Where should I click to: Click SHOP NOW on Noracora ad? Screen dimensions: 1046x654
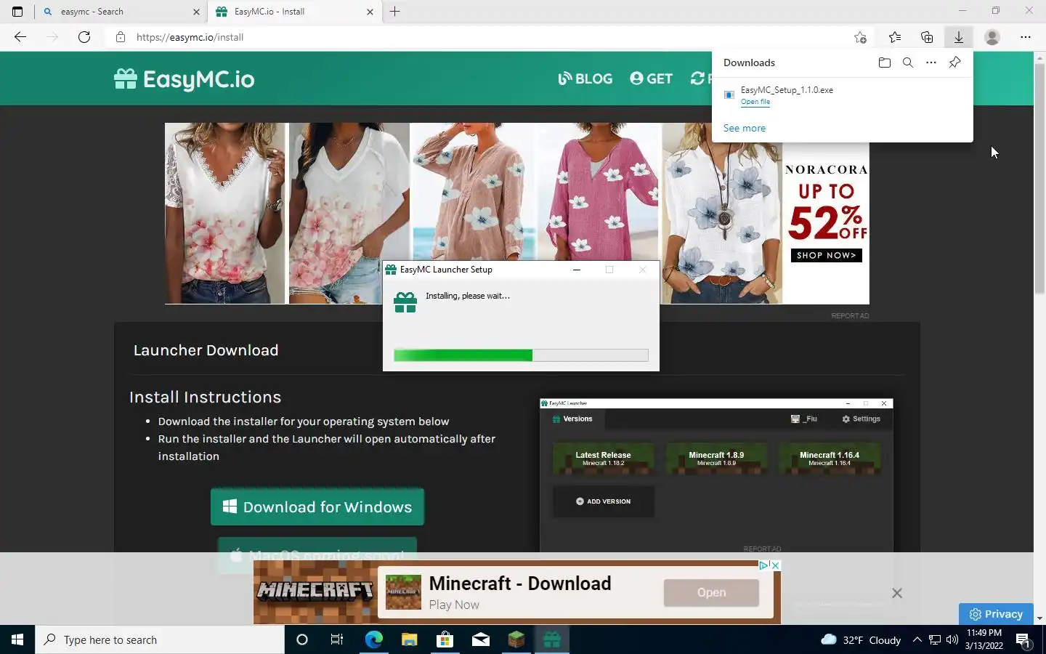coord(827,255)
